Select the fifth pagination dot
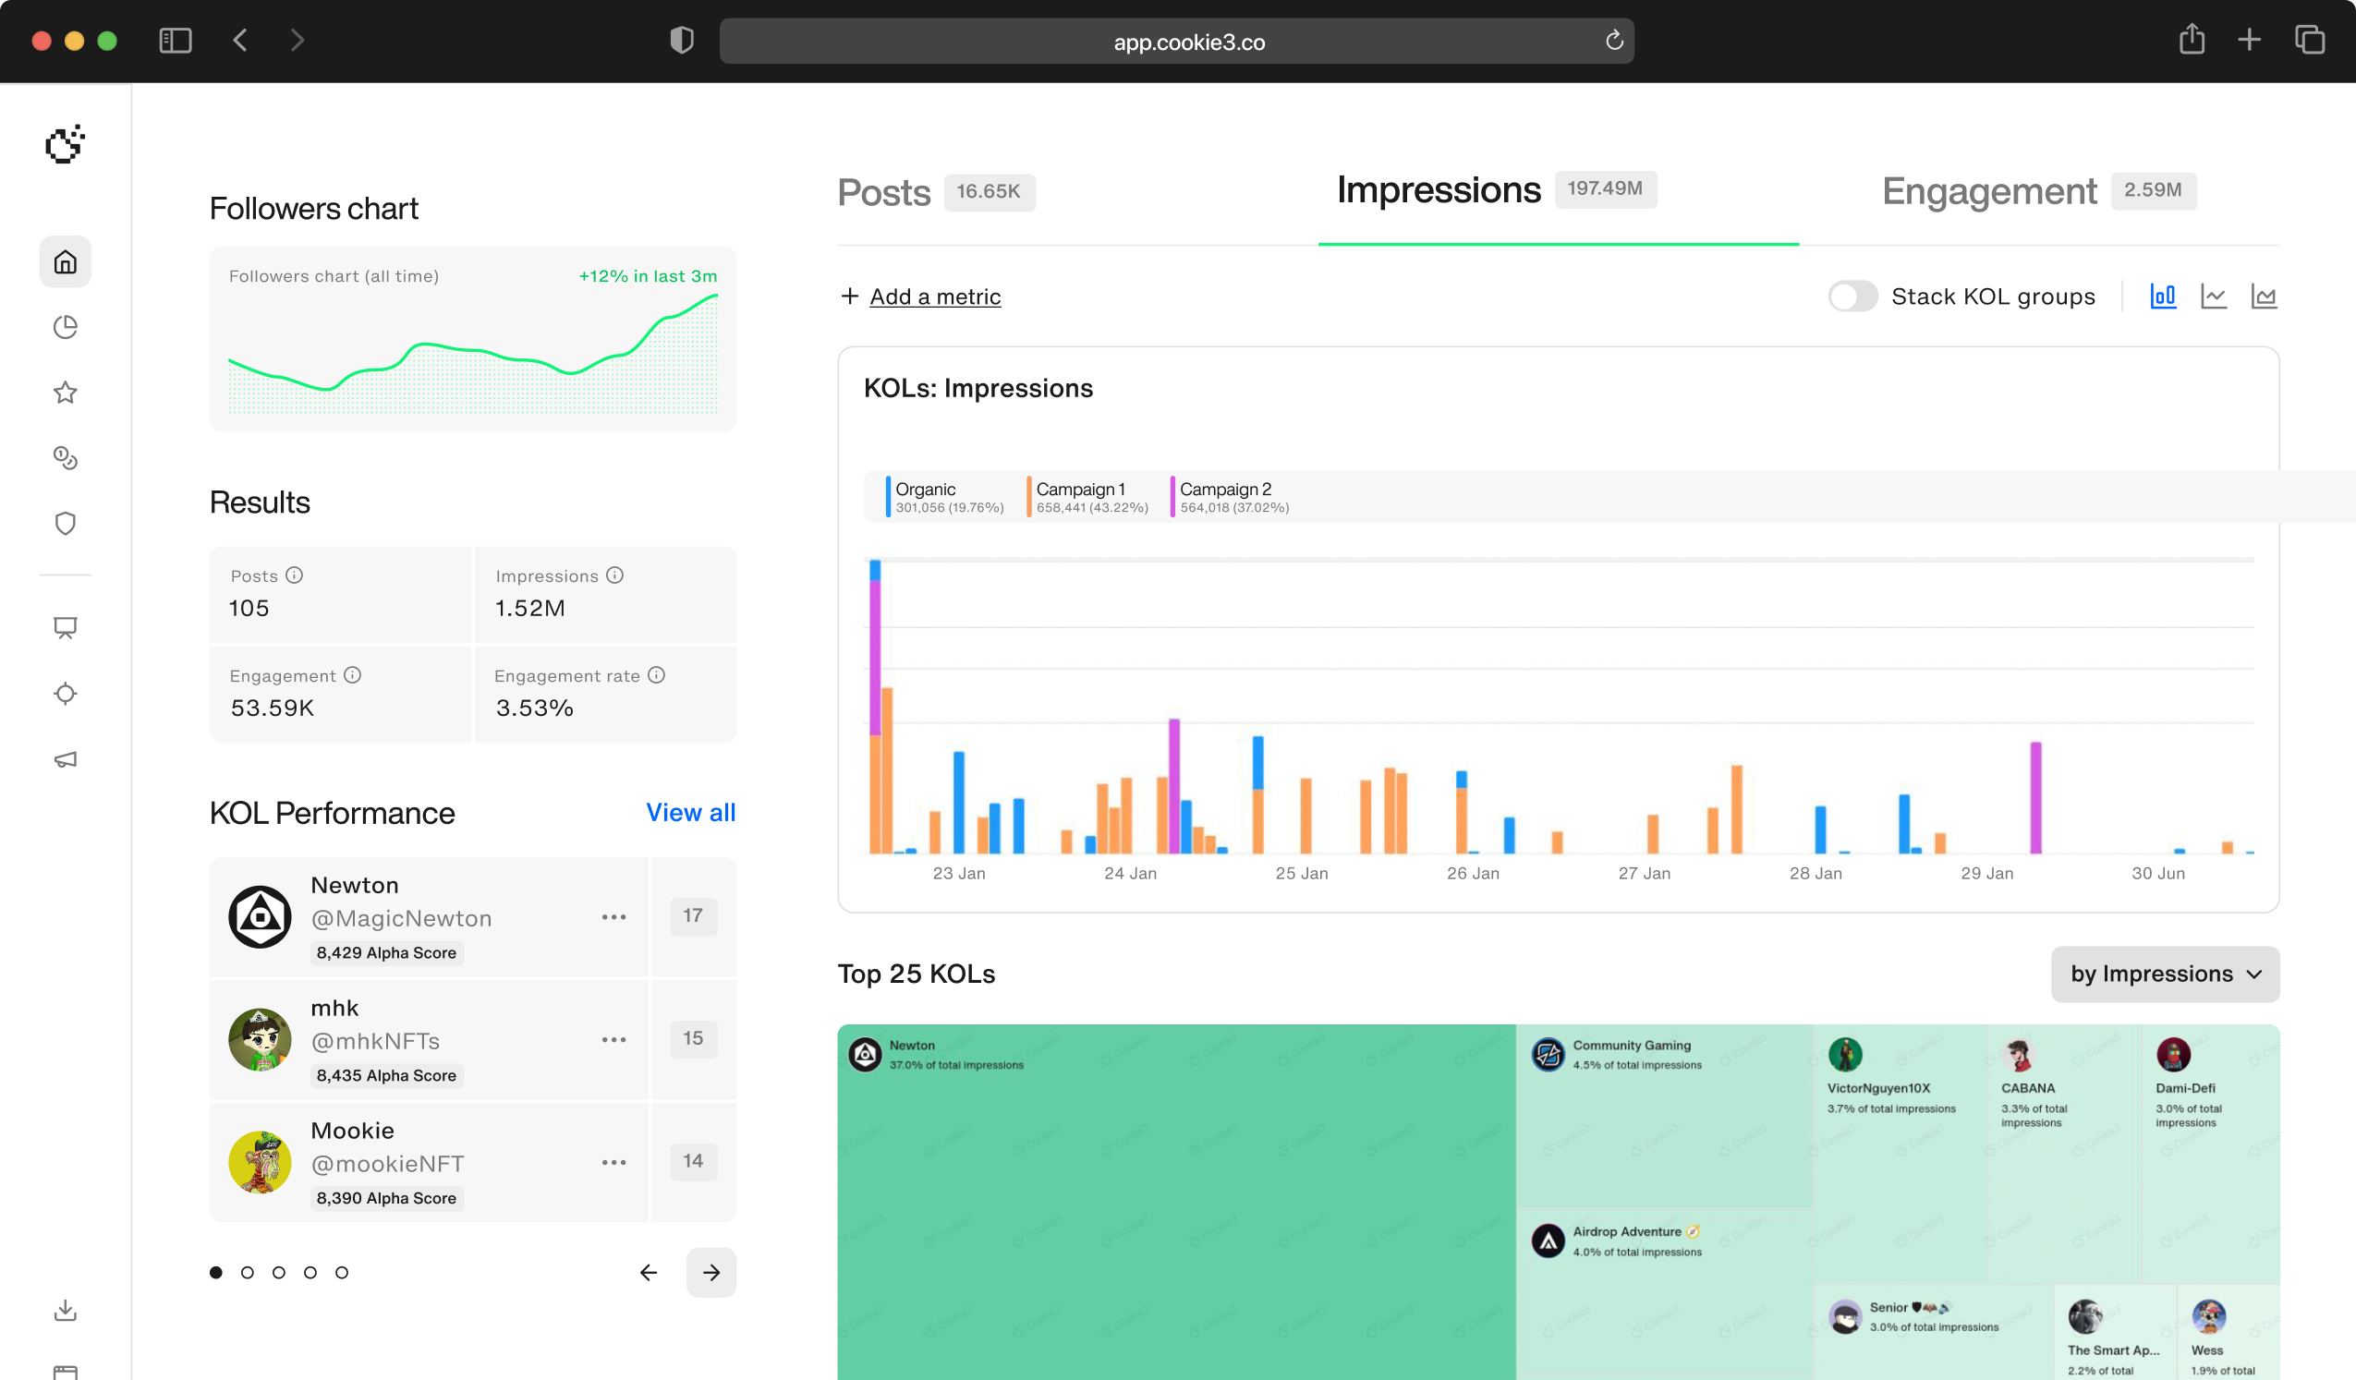Viewport: 2356px width, 1380px height. 341,1273
